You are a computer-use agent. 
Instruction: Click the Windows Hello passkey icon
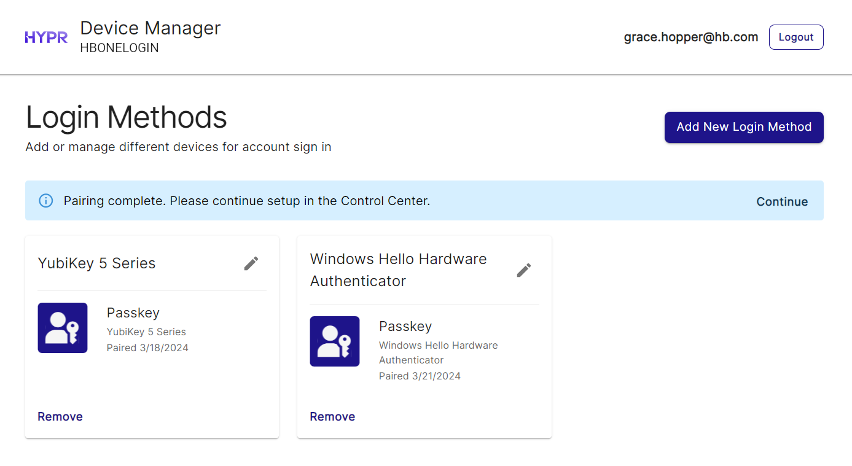click(335, 341)
